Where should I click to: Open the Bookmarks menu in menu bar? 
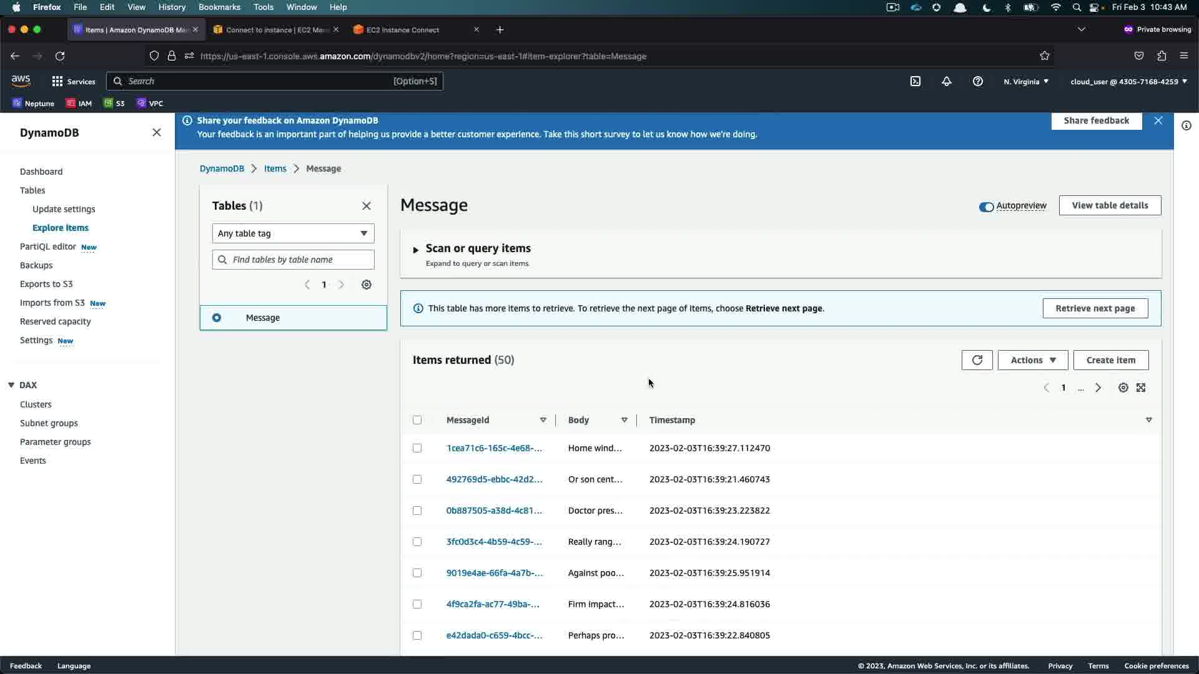(219, 7)
